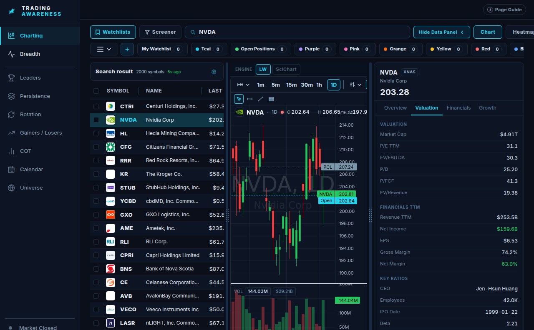Switch to Chart view
The width and height of the screenshot is (534, 330).
(488, 32)
